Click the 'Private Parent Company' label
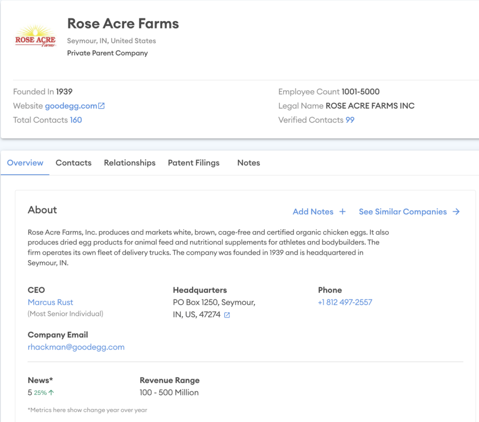The image size is (479, 422). [108, 53]
